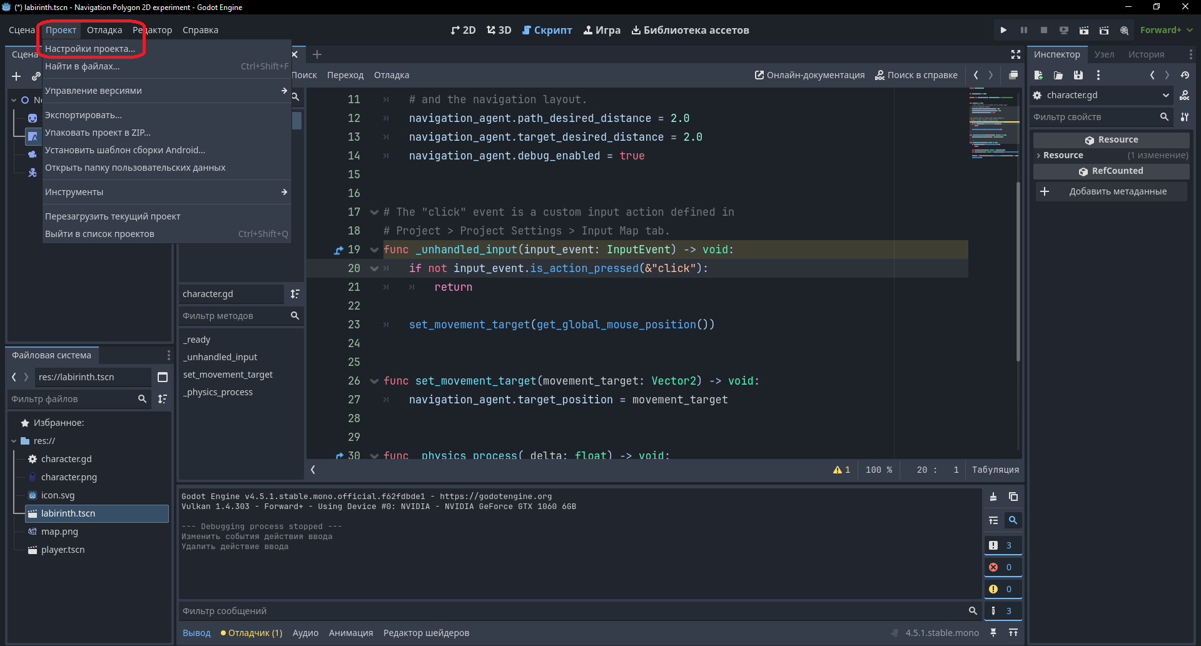This screenshot has height=646, width=1201.
Task: Save the currently edited resource in the Inspector
Action: tap(1078, 75)
